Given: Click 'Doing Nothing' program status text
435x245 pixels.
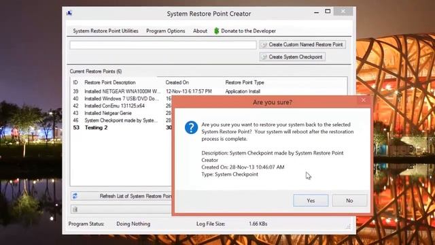Looking at the screenshot, I should pyautogui.click(x=133, y=224).
